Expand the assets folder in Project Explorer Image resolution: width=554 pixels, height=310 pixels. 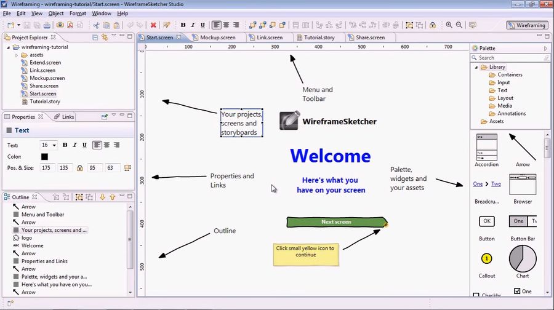16,55
